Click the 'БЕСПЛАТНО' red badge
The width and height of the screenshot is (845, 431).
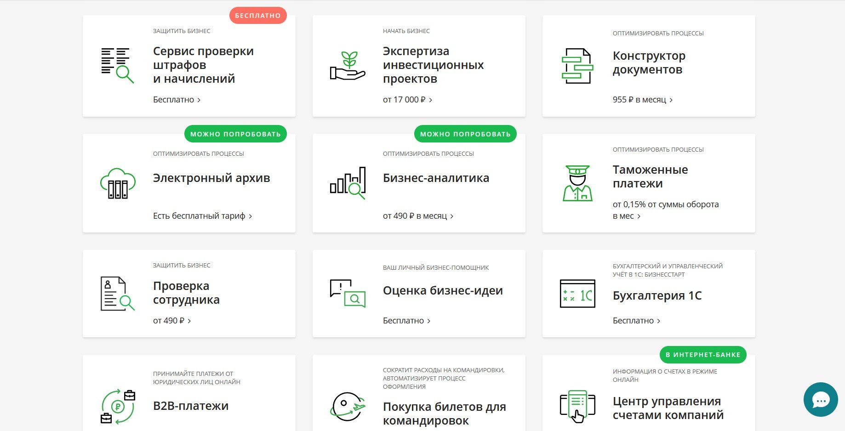(x=258, y=16)
